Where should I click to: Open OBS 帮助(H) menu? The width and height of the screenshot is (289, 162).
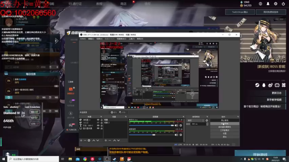tap(140, 39)
